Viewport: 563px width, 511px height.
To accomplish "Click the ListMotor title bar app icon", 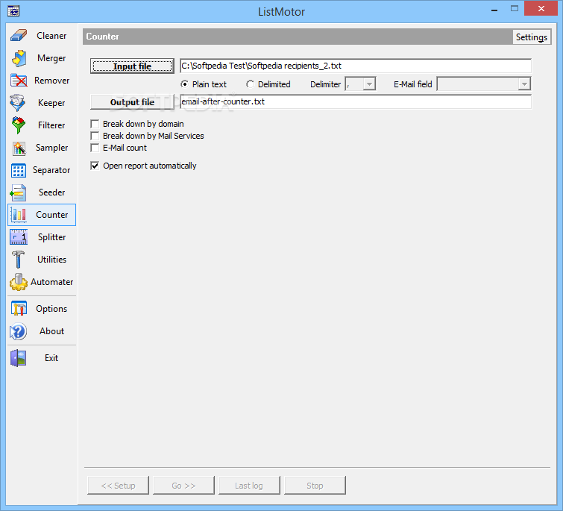I will pos(13,11).
